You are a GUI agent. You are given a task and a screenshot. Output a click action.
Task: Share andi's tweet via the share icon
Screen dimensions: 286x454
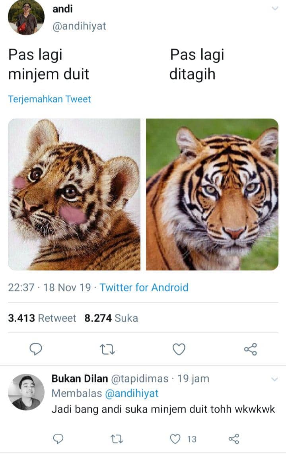(x=250, y=349)
